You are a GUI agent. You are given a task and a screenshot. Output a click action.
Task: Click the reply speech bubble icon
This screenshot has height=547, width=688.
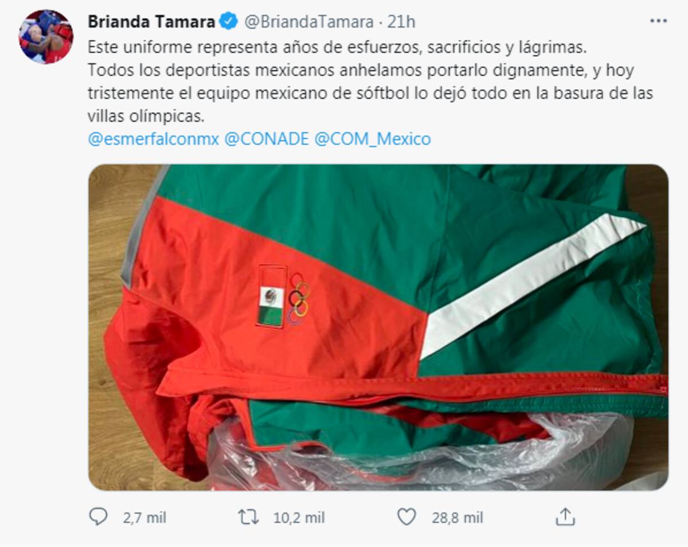(98, 517)
